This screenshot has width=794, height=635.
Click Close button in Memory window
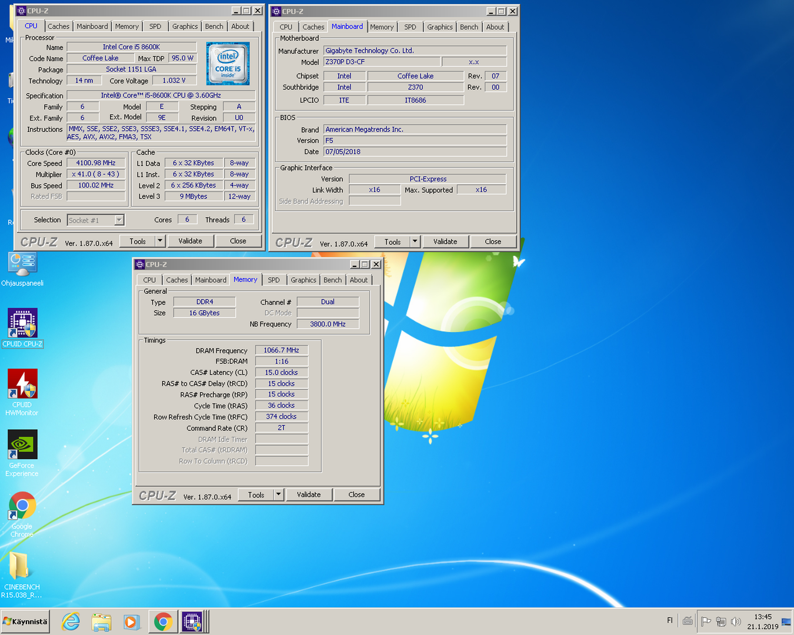356,494
